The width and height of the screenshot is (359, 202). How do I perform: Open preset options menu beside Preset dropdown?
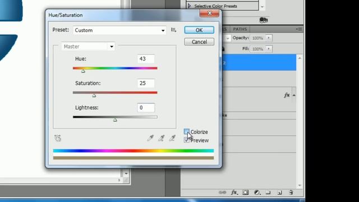coord(173,30)
